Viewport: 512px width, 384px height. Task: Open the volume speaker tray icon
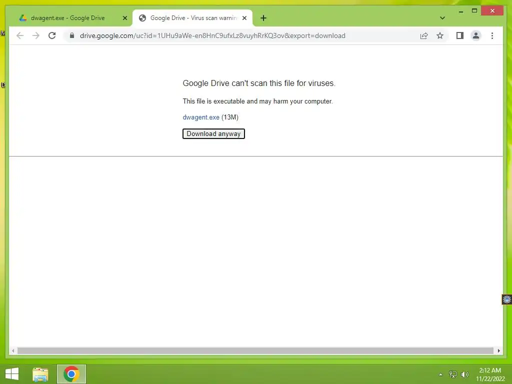click(x=464, y=374)
